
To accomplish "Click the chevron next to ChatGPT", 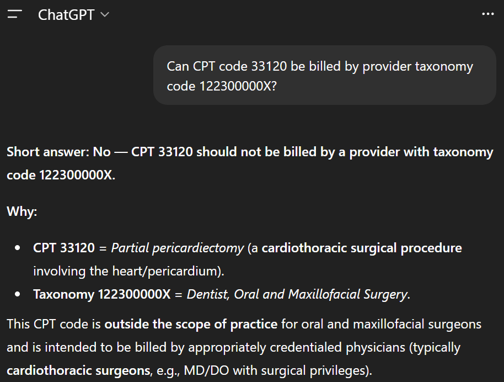I will coord(105,15).
